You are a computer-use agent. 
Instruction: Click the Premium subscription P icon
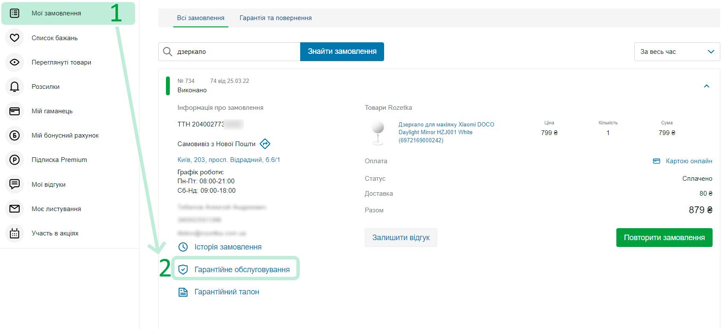(x=15, y=160)
